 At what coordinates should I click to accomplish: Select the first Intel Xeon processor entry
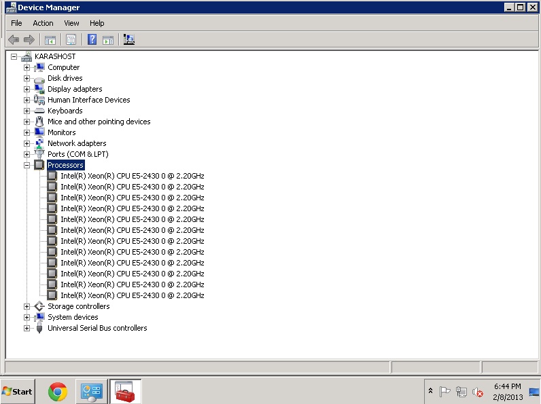[132, 176]
